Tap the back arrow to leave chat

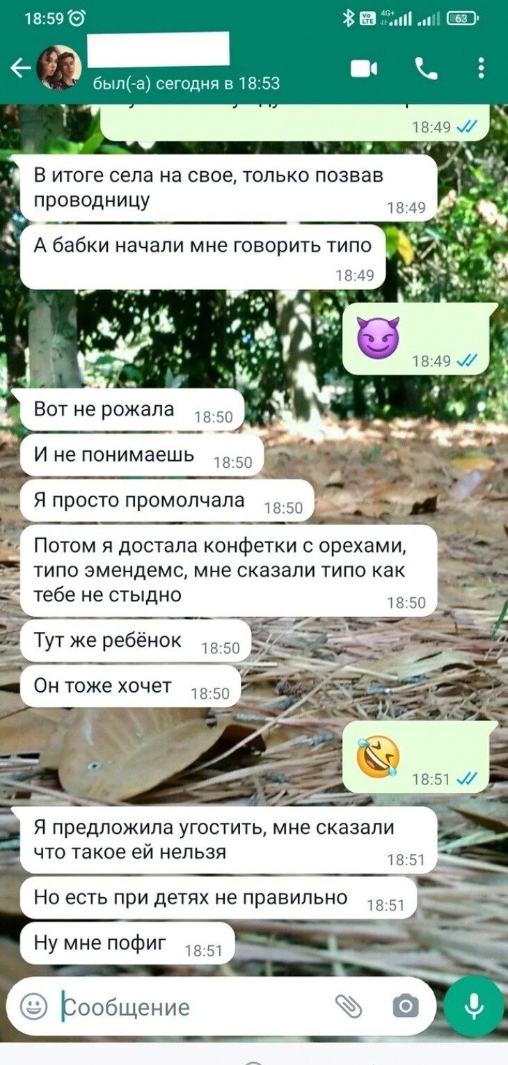[21, 68]
